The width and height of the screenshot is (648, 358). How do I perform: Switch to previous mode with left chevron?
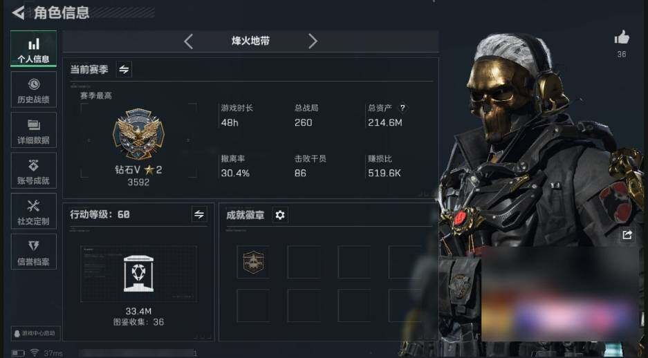[x=188, y=41]
